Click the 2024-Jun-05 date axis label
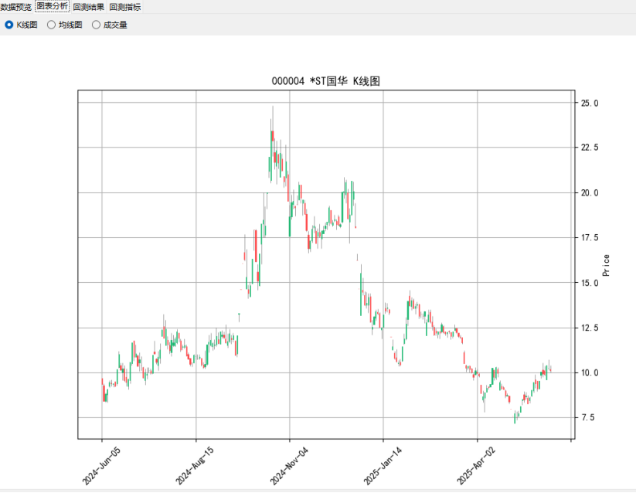636x493 pixels. pos(101,466)
